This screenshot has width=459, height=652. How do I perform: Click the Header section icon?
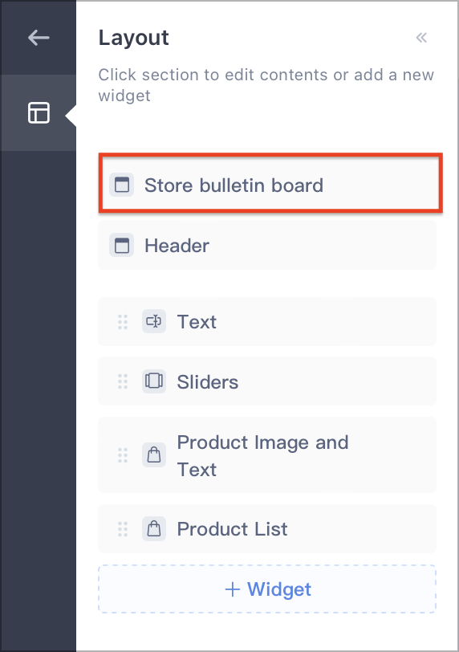point(122,246)
